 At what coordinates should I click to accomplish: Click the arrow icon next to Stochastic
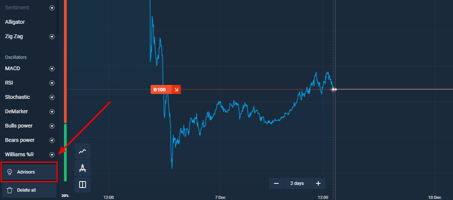pyautogui.click(x=52, y=97)
